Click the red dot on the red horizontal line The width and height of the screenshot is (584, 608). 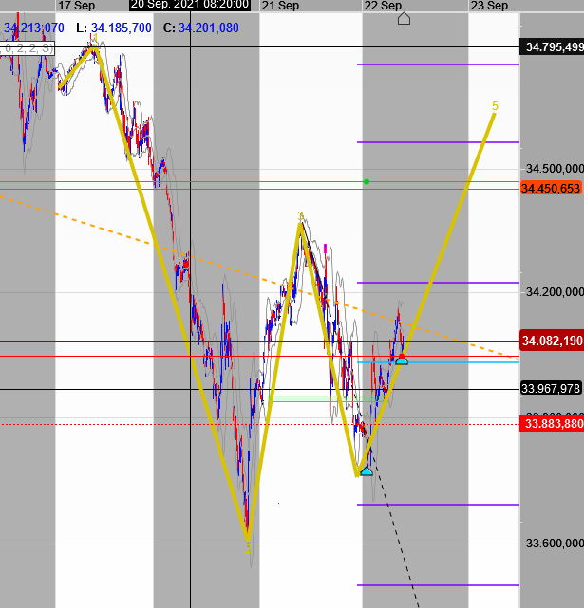click(x=402, y=356)
